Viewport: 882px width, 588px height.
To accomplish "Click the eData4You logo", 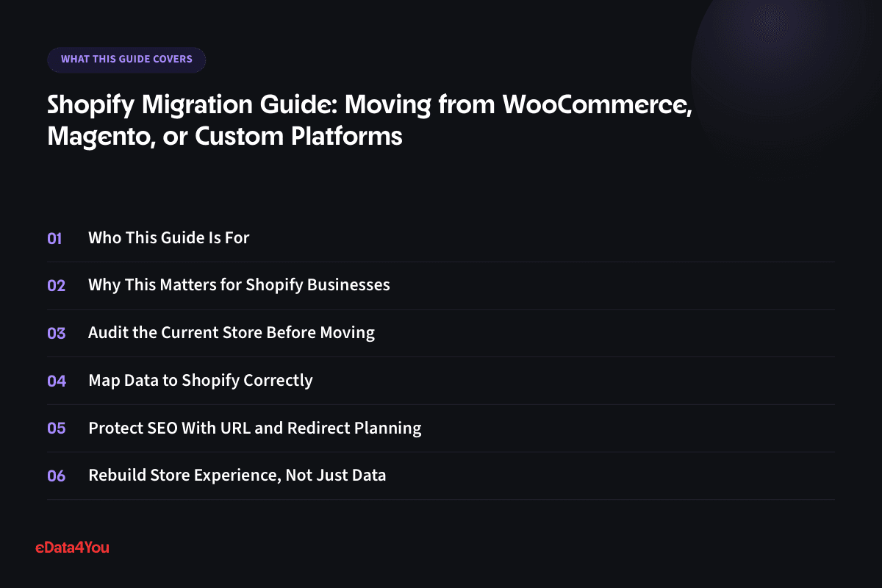I will pos(72,547).
